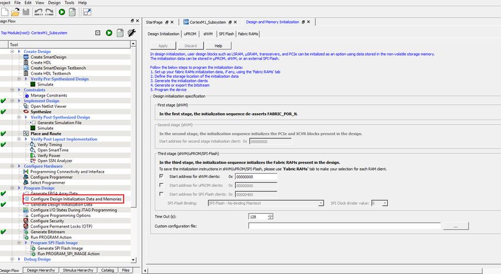This screenshot has width=501, height=274.
Task: Click green Build icon in main toolbar
Action: click(x=62, y=12)
